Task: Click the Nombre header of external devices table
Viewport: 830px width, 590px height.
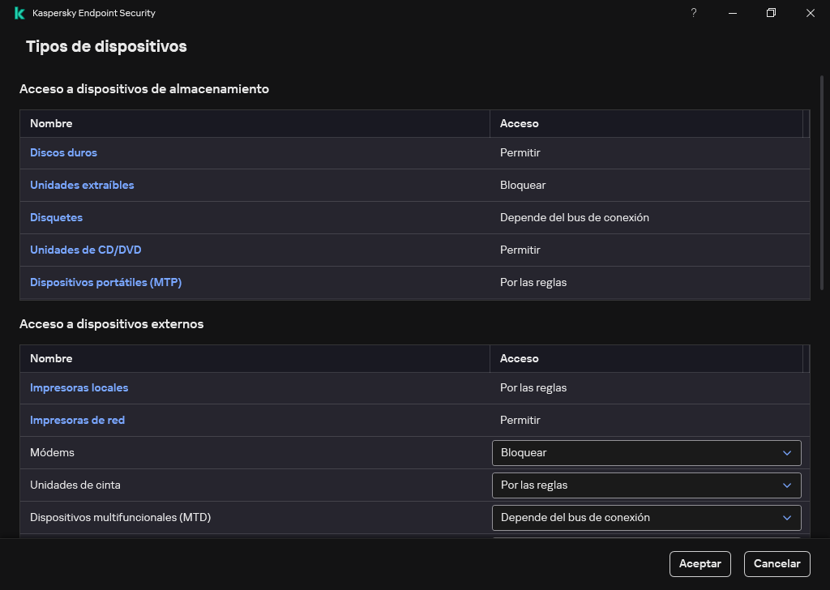Action: [51, 358]
